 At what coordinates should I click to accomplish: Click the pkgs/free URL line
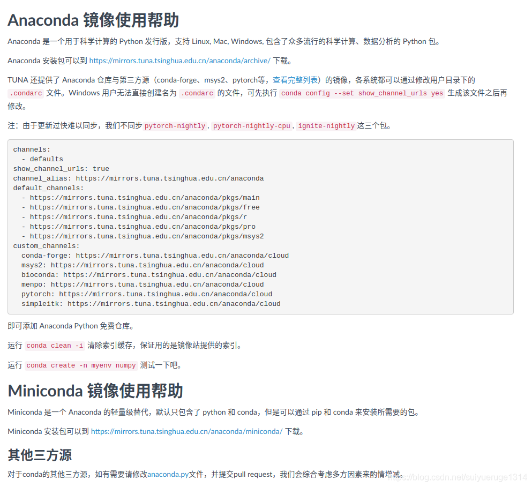coord(140,207)
